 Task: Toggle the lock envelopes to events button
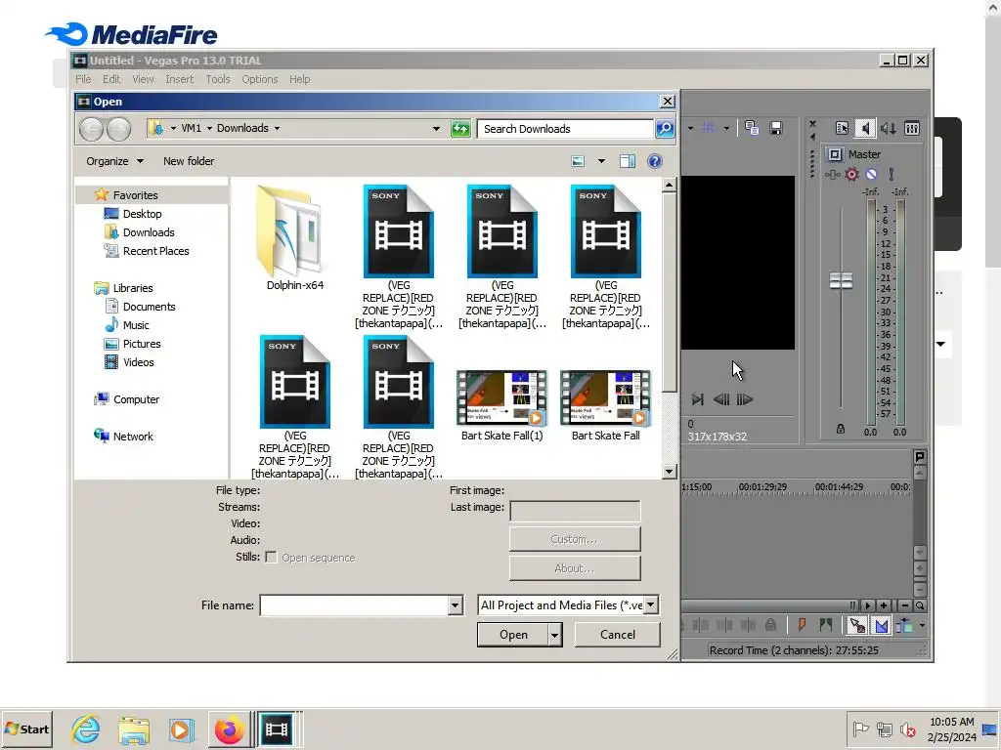[857, 625]
